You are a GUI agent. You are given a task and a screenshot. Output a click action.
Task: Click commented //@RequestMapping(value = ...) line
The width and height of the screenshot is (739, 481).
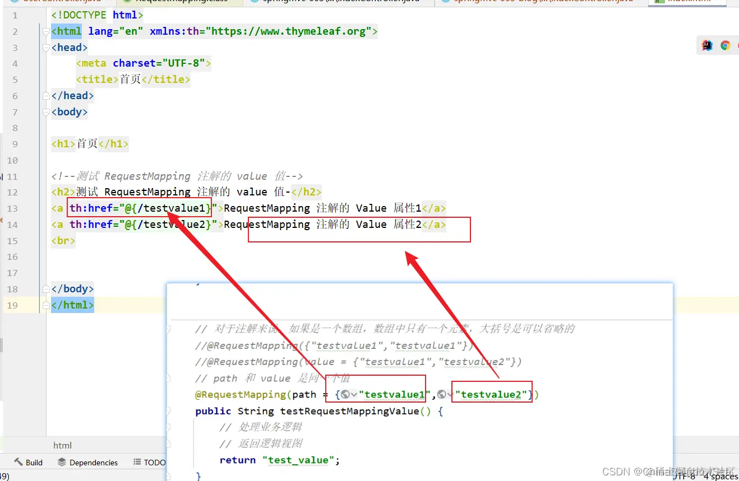(359, 362)
